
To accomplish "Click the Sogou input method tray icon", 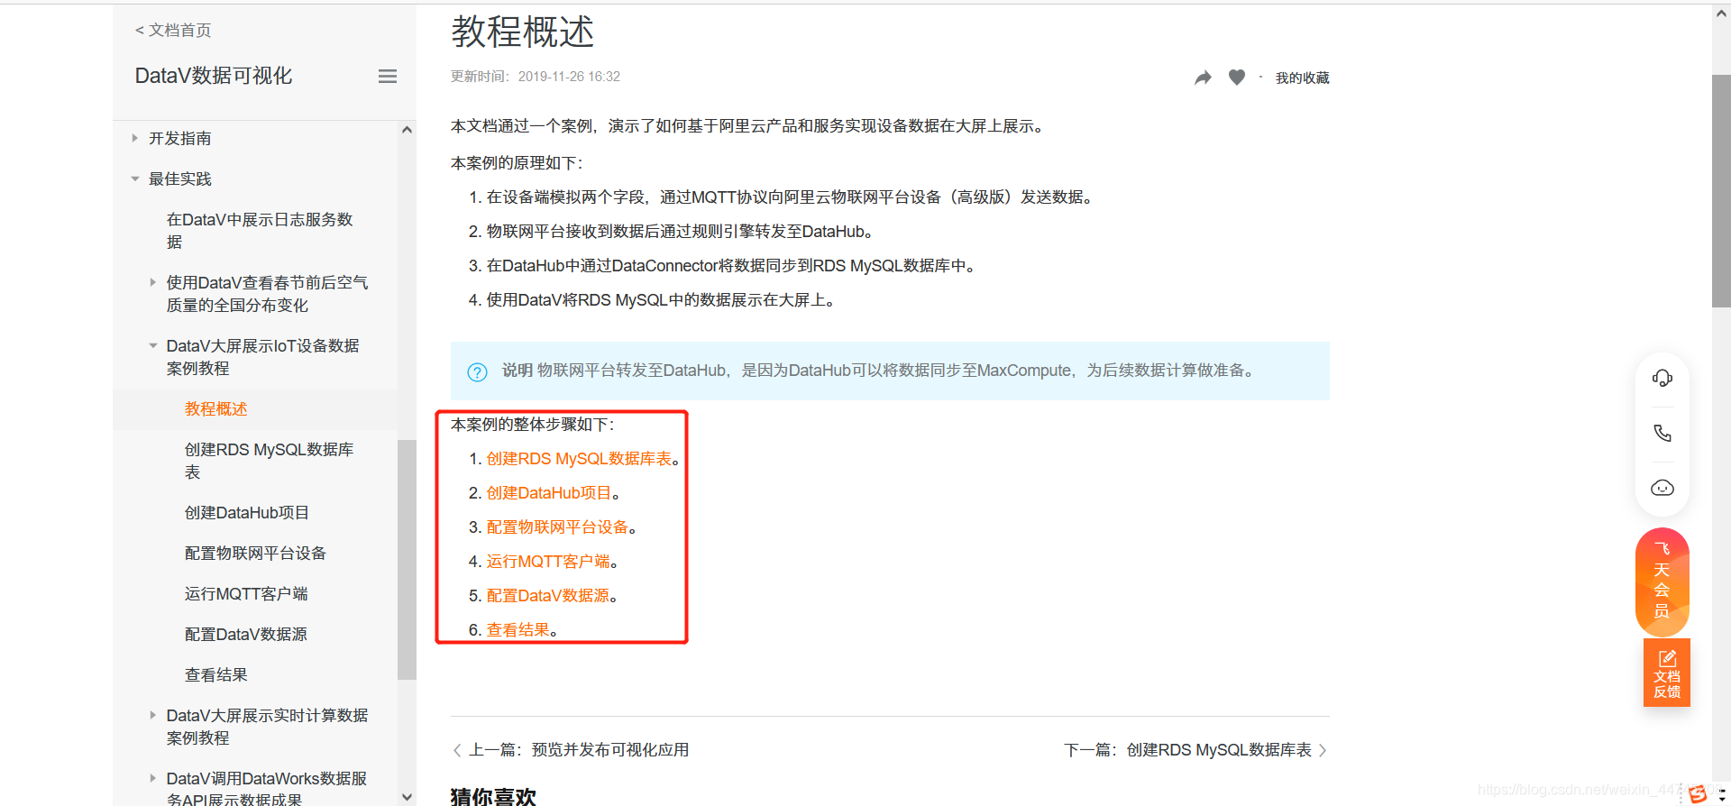I will click(x=1699, y=793).
